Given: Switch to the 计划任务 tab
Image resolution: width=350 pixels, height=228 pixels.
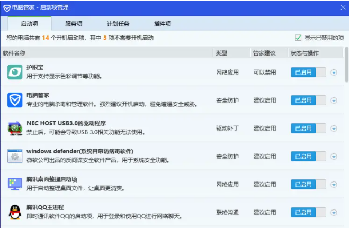Looking at the screenshot, I should [x=118, y=24].
